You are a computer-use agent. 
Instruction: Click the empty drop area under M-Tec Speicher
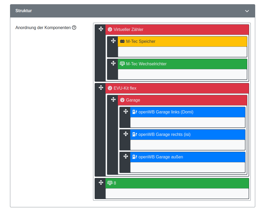click(182, 52)
